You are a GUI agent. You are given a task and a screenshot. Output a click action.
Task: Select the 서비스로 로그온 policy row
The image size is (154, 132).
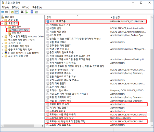[x=96, y=21]
